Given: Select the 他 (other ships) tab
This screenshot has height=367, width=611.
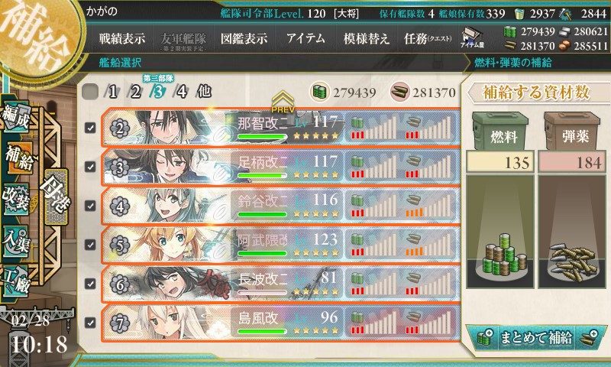Looking at the screenshot, I should point(204,91).
